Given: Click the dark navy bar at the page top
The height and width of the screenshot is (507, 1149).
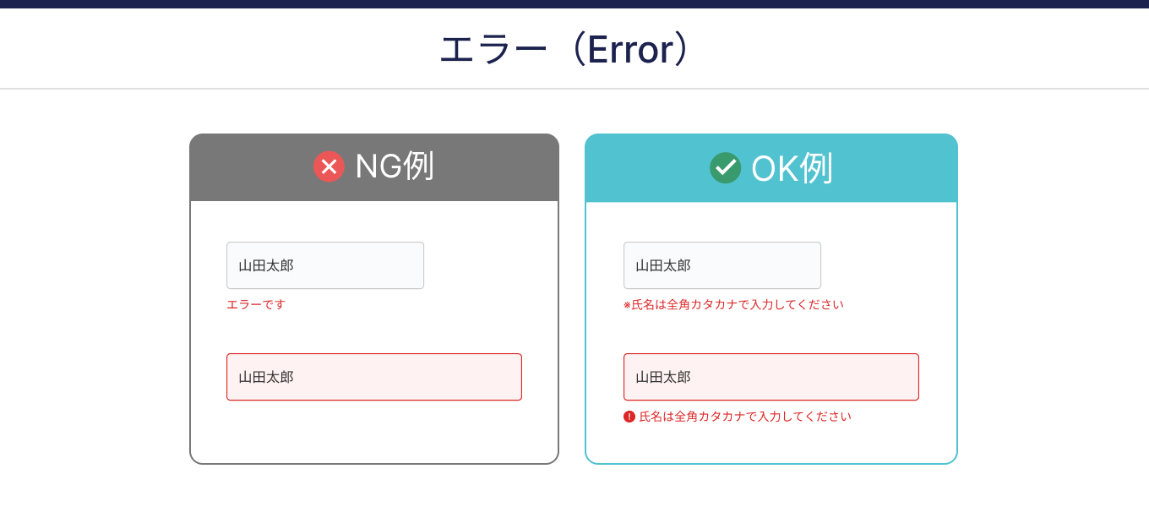Looking at the screenshot, I should pyautogui.click(x=574, y=4).
